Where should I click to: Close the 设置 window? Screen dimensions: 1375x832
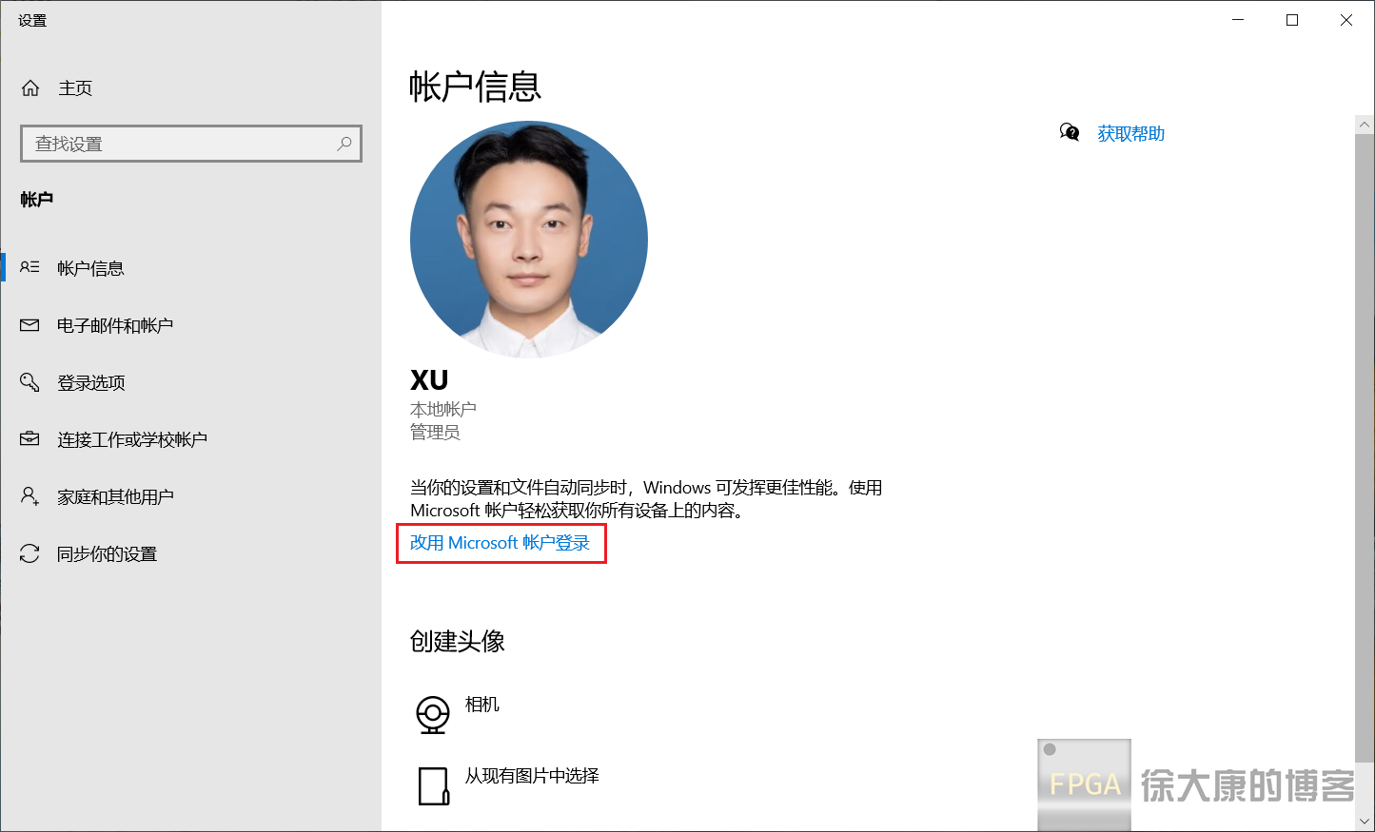pyautogui.click(x=1346, y=20)
